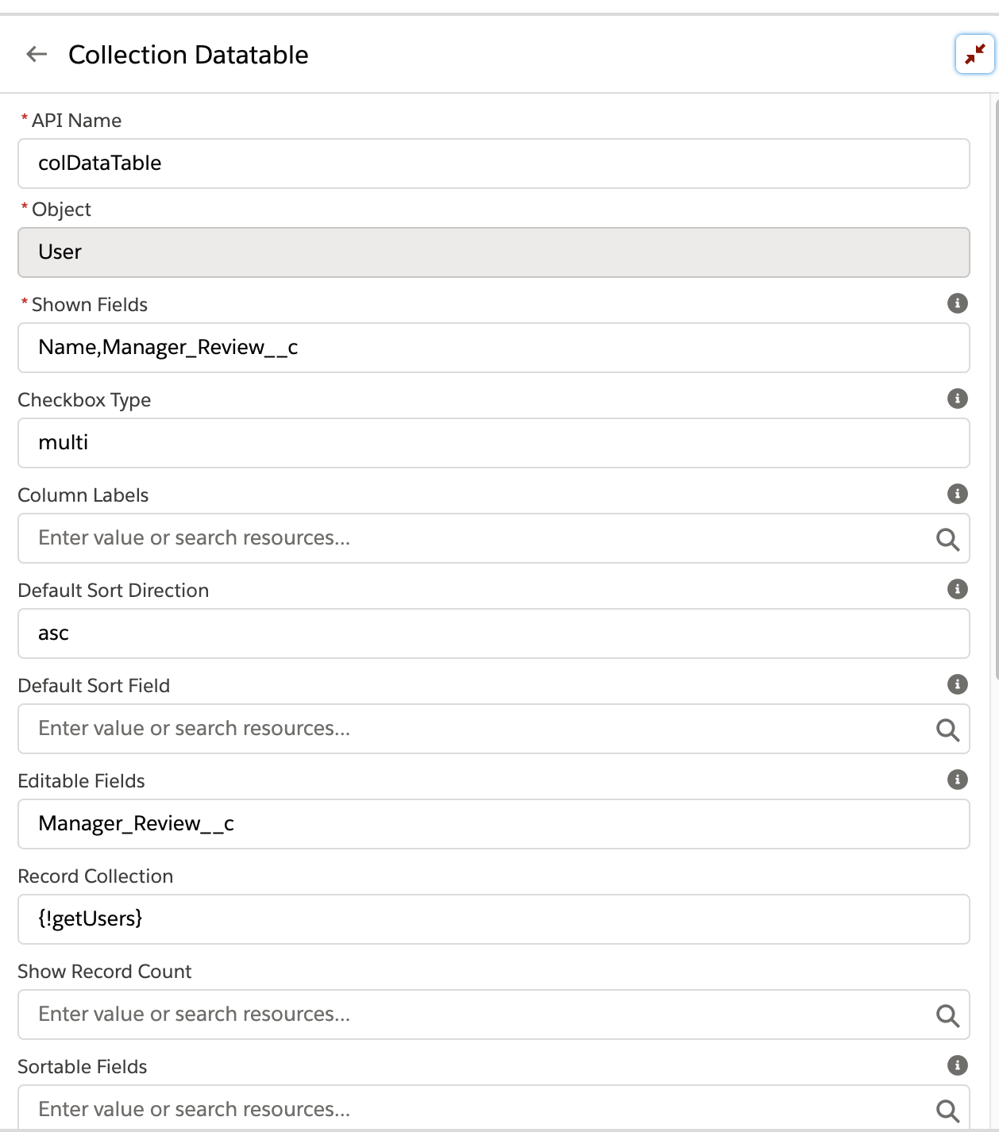View info tooltip for Sortable Fields
Screen dimensions: 999x1132
tap(958, 1065)
